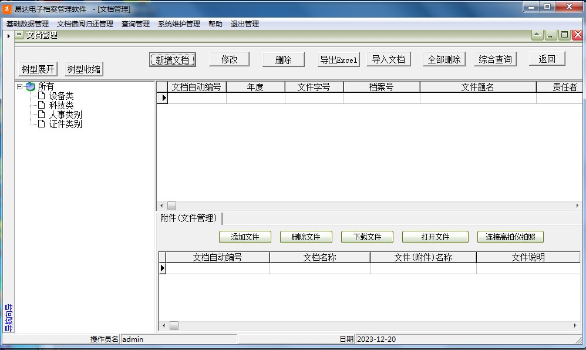586x350 pixels.
Task: Expand the left navigation arrow panel
Action: (8, 36)
